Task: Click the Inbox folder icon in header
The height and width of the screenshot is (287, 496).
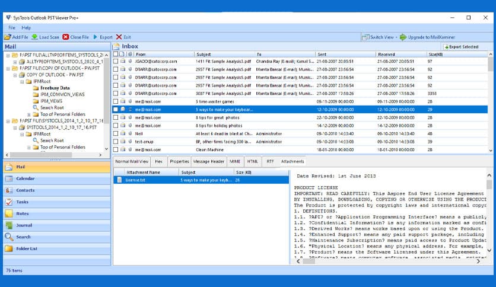Action: point(116,46)
